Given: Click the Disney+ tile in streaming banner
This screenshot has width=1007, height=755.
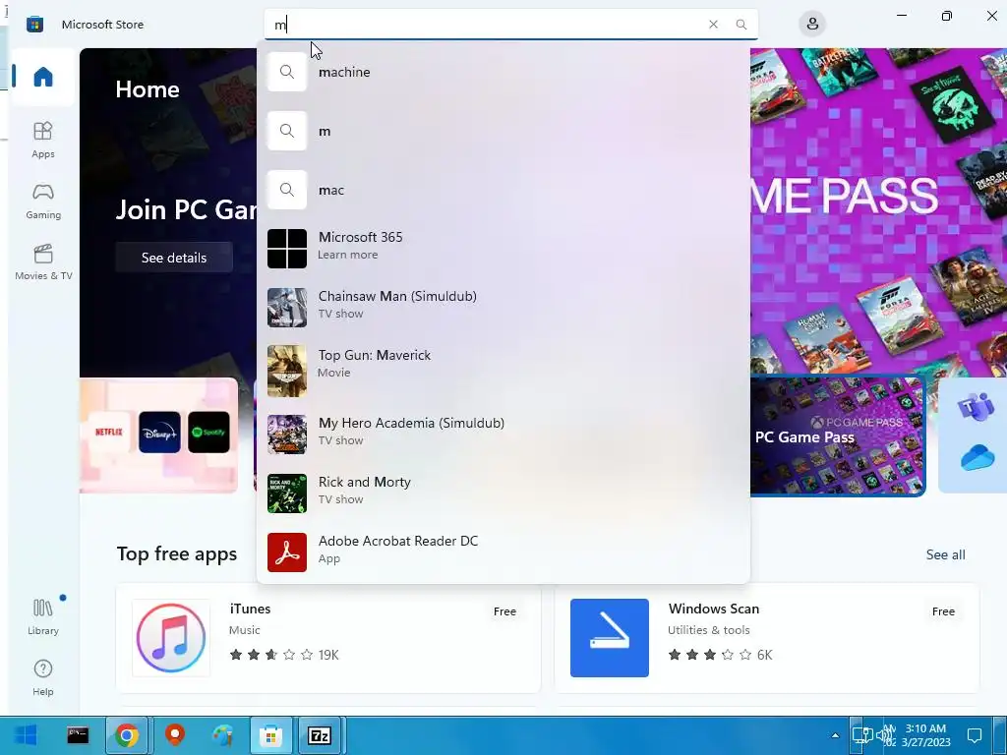Looking at the screenshot, I should click(x=159, y=433).
